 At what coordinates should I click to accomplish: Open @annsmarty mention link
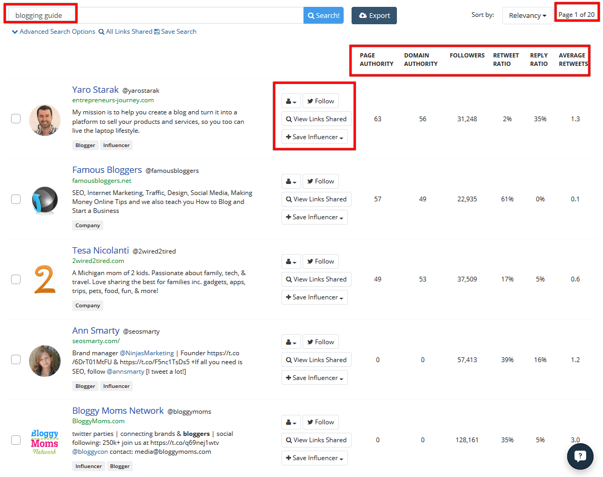click(125, 372)
